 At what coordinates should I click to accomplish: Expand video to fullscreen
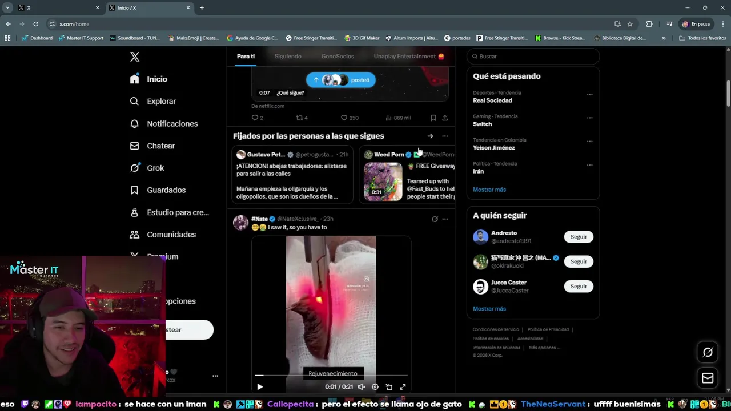coord(403,386)
